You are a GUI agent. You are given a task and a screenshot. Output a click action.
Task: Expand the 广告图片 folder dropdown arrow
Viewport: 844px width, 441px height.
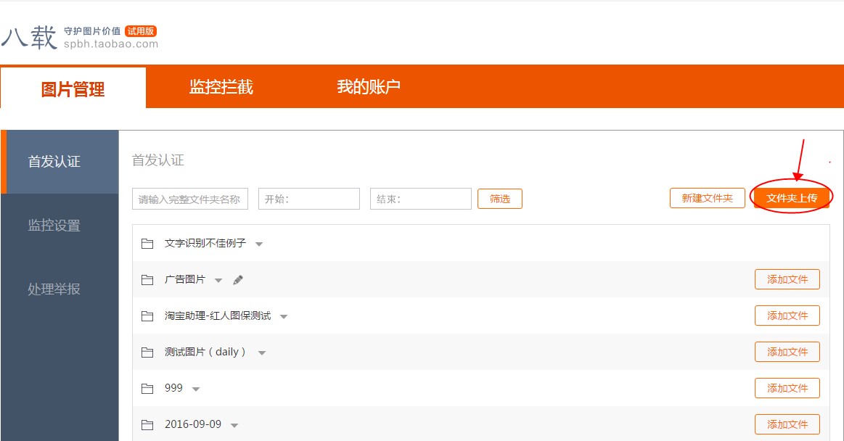point(218,279)
